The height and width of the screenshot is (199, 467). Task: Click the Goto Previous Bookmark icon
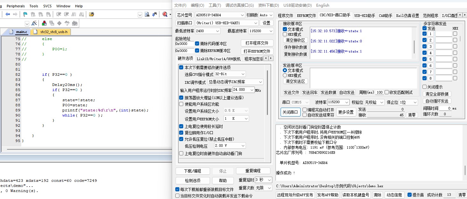pos(33,14)
